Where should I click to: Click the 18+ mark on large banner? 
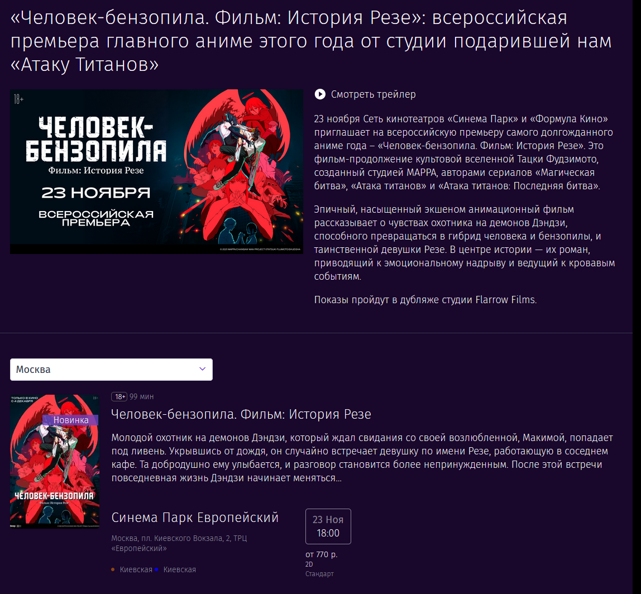pos(19,99)
